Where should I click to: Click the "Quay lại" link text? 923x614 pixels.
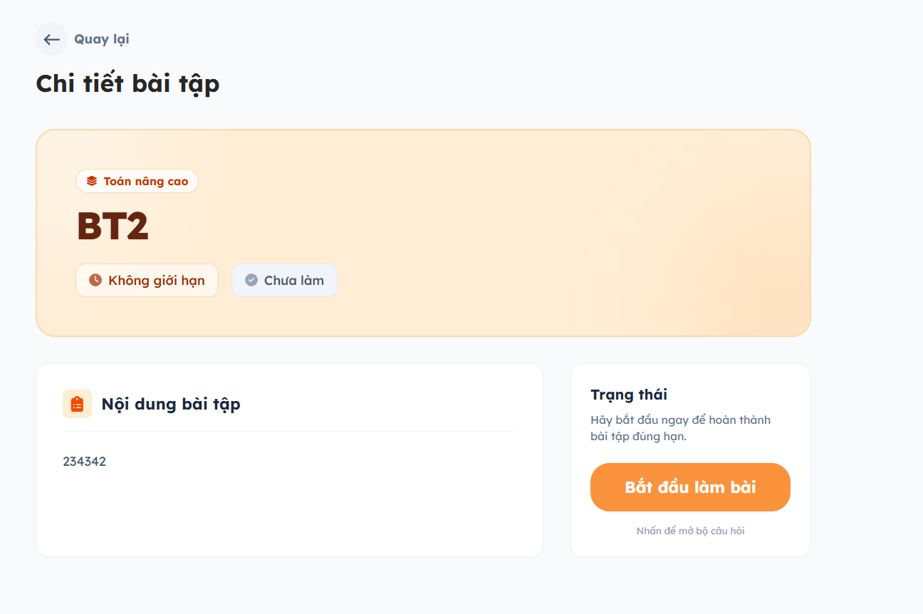coord(102,39)
